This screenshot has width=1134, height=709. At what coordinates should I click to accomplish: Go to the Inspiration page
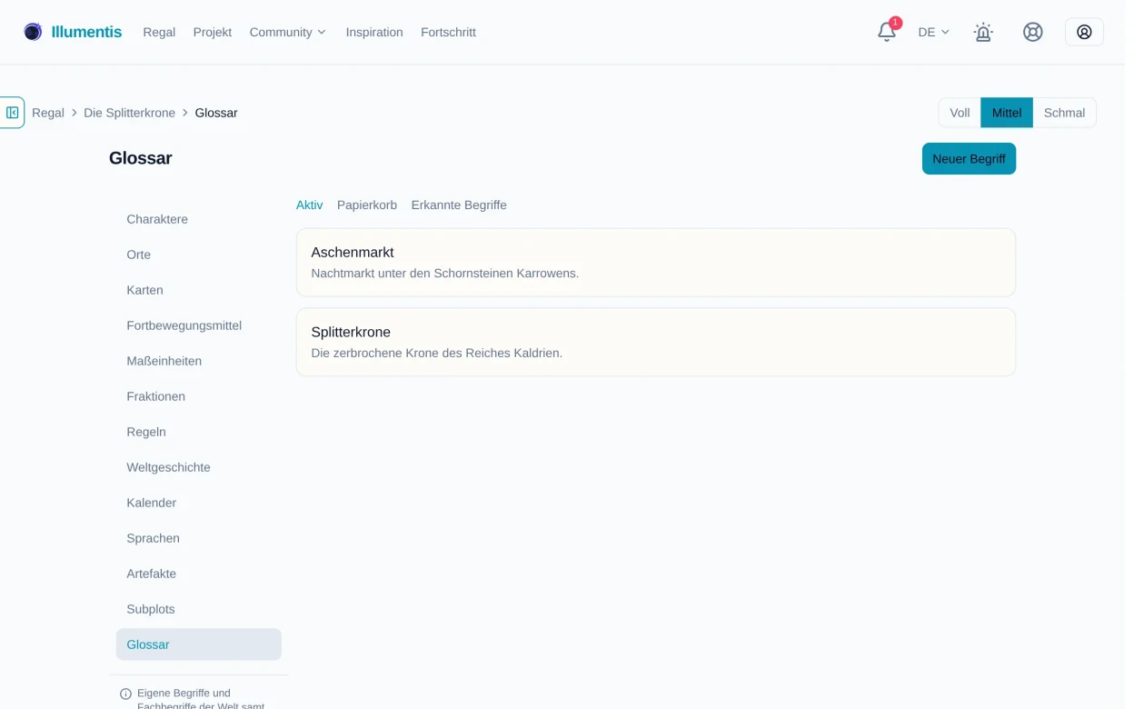(x=374, y=32)
